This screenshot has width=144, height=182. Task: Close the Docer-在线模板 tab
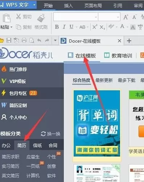[119, 41]
